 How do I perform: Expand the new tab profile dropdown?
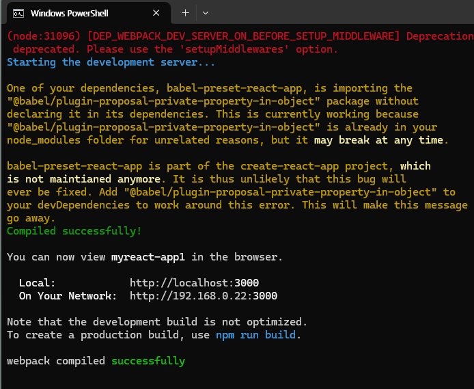[x=206, y=13]
